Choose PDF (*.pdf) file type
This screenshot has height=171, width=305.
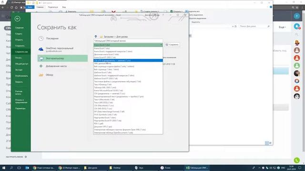point(128,123)
